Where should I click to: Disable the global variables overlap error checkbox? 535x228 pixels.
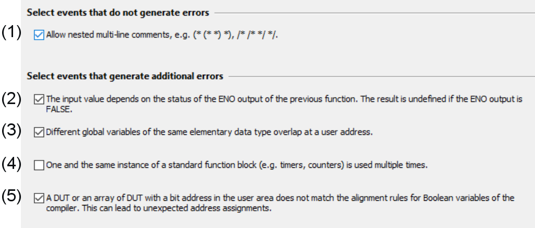(x=39, y=132)
